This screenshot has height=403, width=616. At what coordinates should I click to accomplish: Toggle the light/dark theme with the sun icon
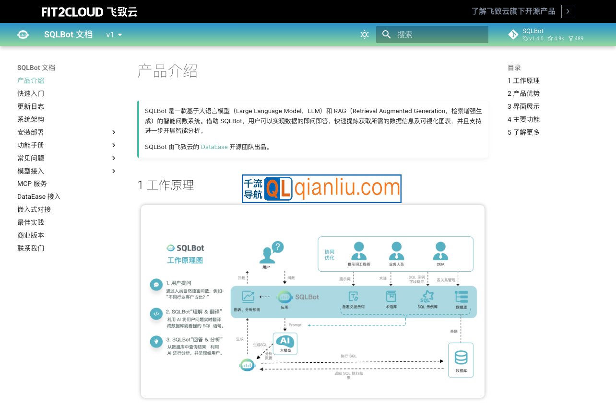364,34
